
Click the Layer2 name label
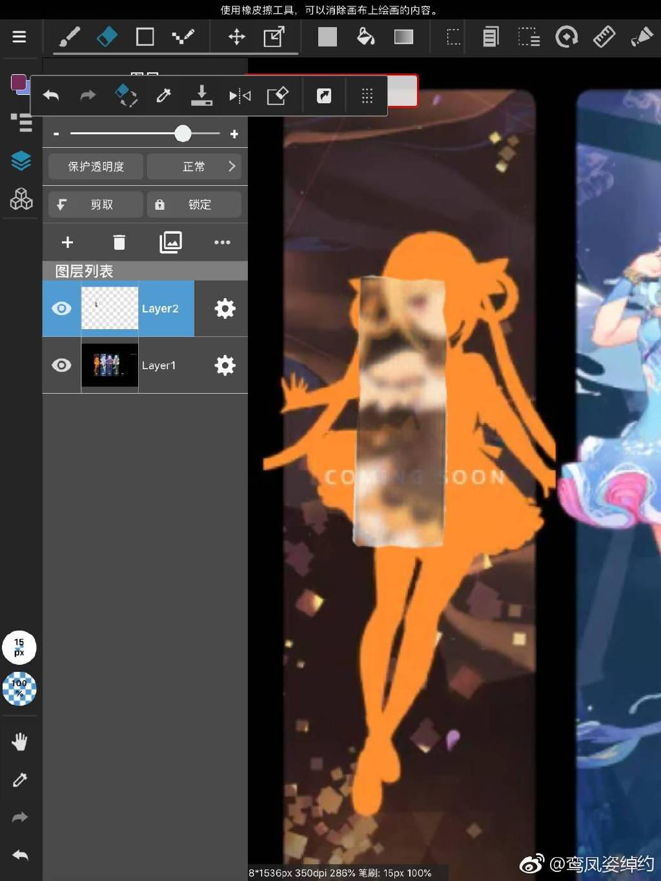[160, 309]
